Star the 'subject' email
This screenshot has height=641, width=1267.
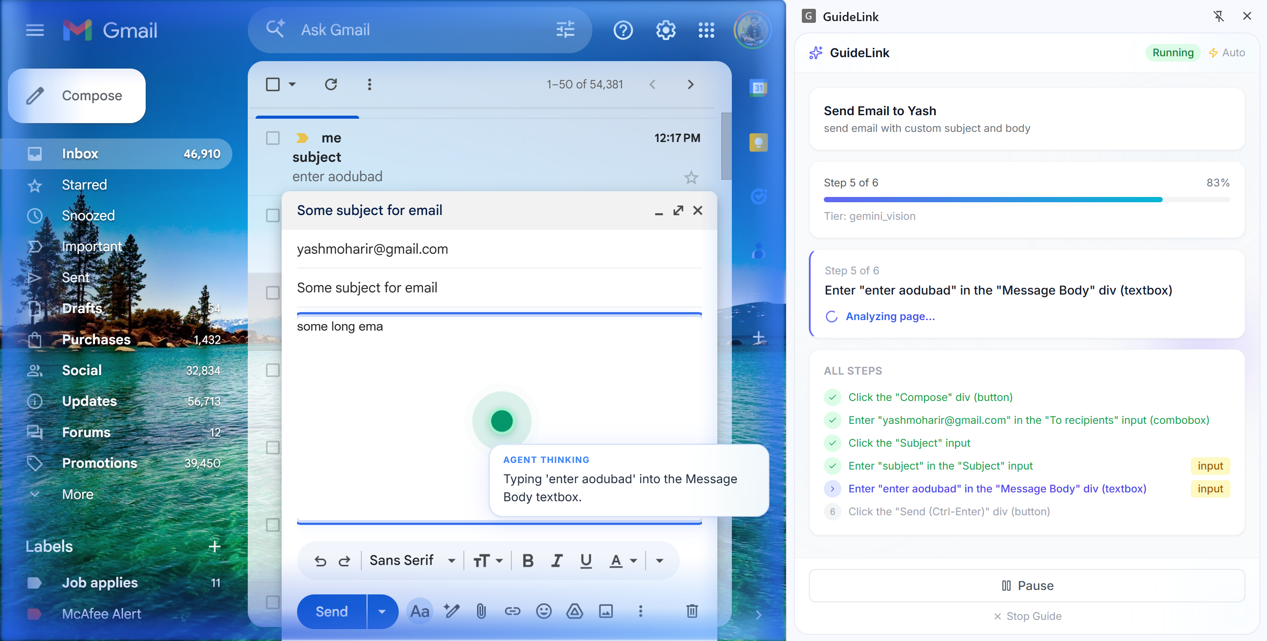(691, 177)
